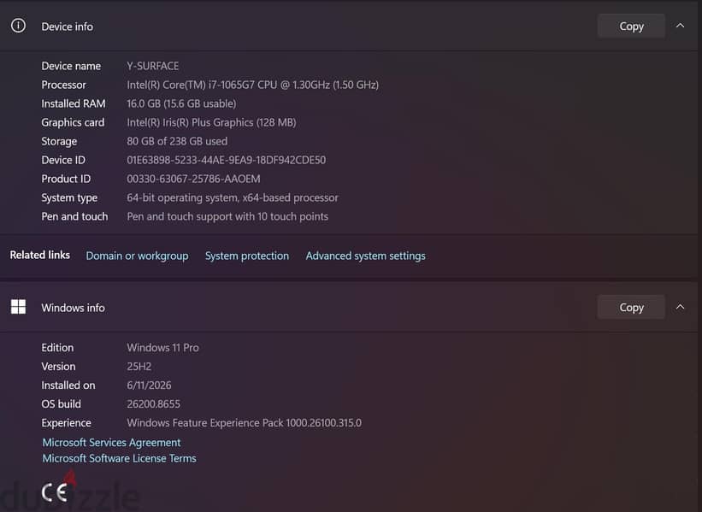Select the Intel Iris Plus Graphics value
This screenshot has height=512, width=702.
211,122
